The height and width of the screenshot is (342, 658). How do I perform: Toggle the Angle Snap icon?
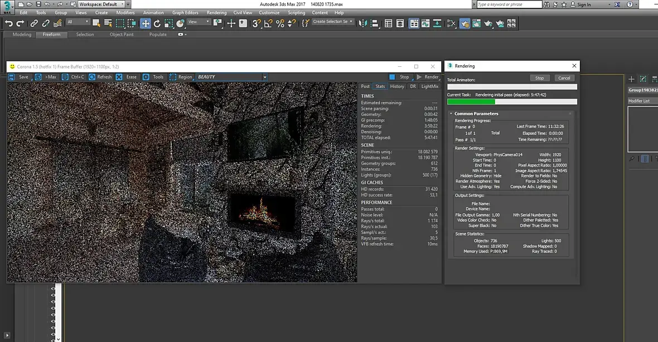pyautogui.click(x=268, y=23)
